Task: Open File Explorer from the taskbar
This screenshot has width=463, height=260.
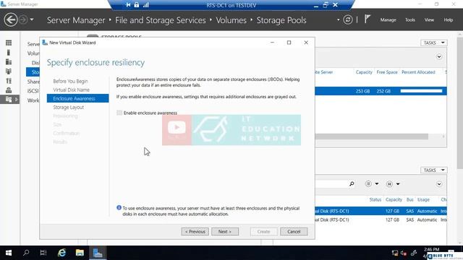Action: 80,253
